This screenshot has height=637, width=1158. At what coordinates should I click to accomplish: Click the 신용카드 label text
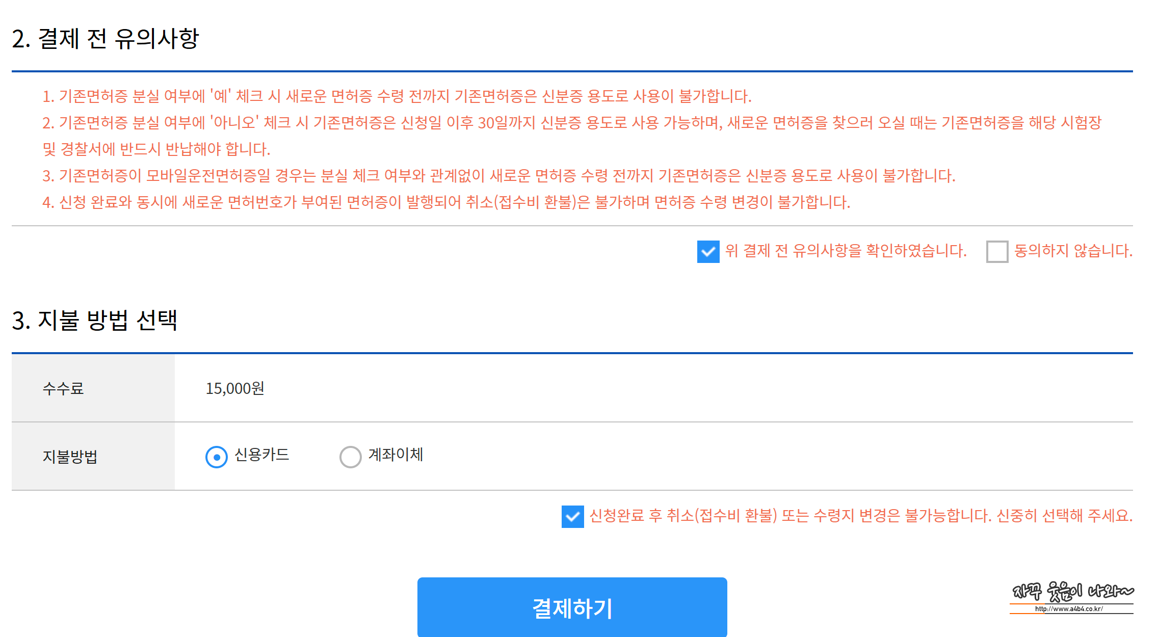click(261, 455)
